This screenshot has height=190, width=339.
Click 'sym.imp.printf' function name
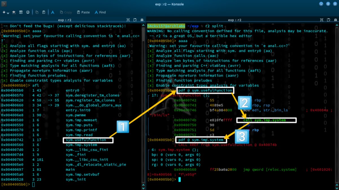[81, 130]
